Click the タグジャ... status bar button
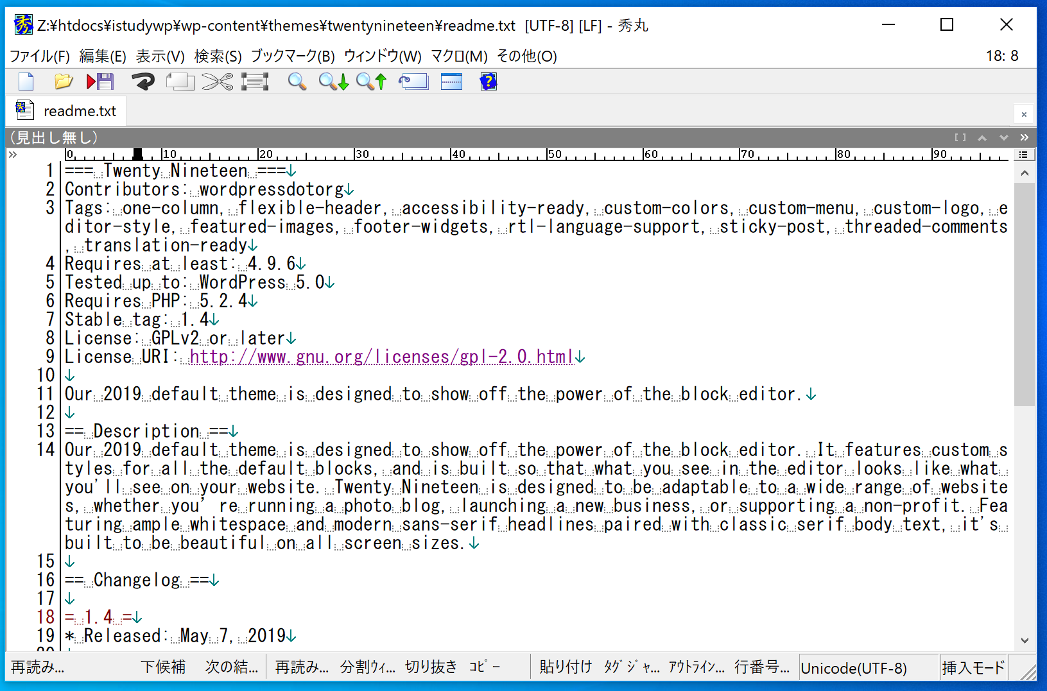The height and width of the screenshot is (691, 1047). click(632, 667)
